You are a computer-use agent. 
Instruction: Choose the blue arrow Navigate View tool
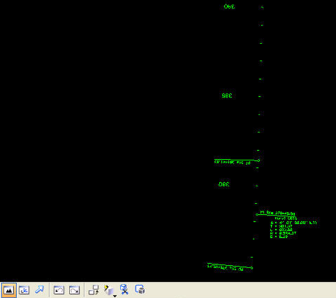tap(40, 289)
